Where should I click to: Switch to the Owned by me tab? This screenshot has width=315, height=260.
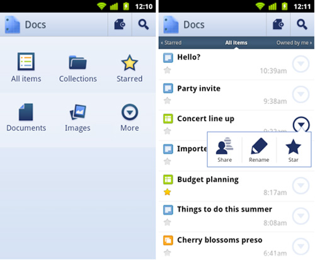pos(294,43)
